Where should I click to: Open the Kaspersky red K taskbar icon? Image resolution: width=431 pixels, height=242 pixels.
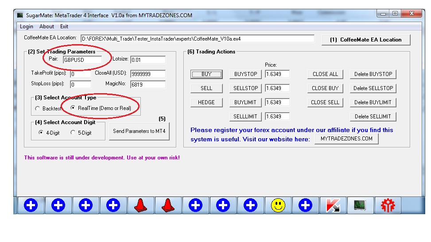333,205
